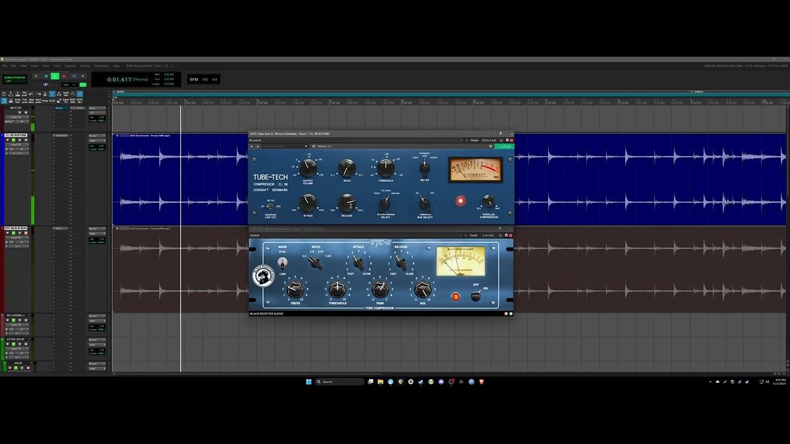This screenshot has width=790, height=444.
Task: Flip the VTC-2 Off/On power switch
Action: pyautogui.click(x=476, y=295)
